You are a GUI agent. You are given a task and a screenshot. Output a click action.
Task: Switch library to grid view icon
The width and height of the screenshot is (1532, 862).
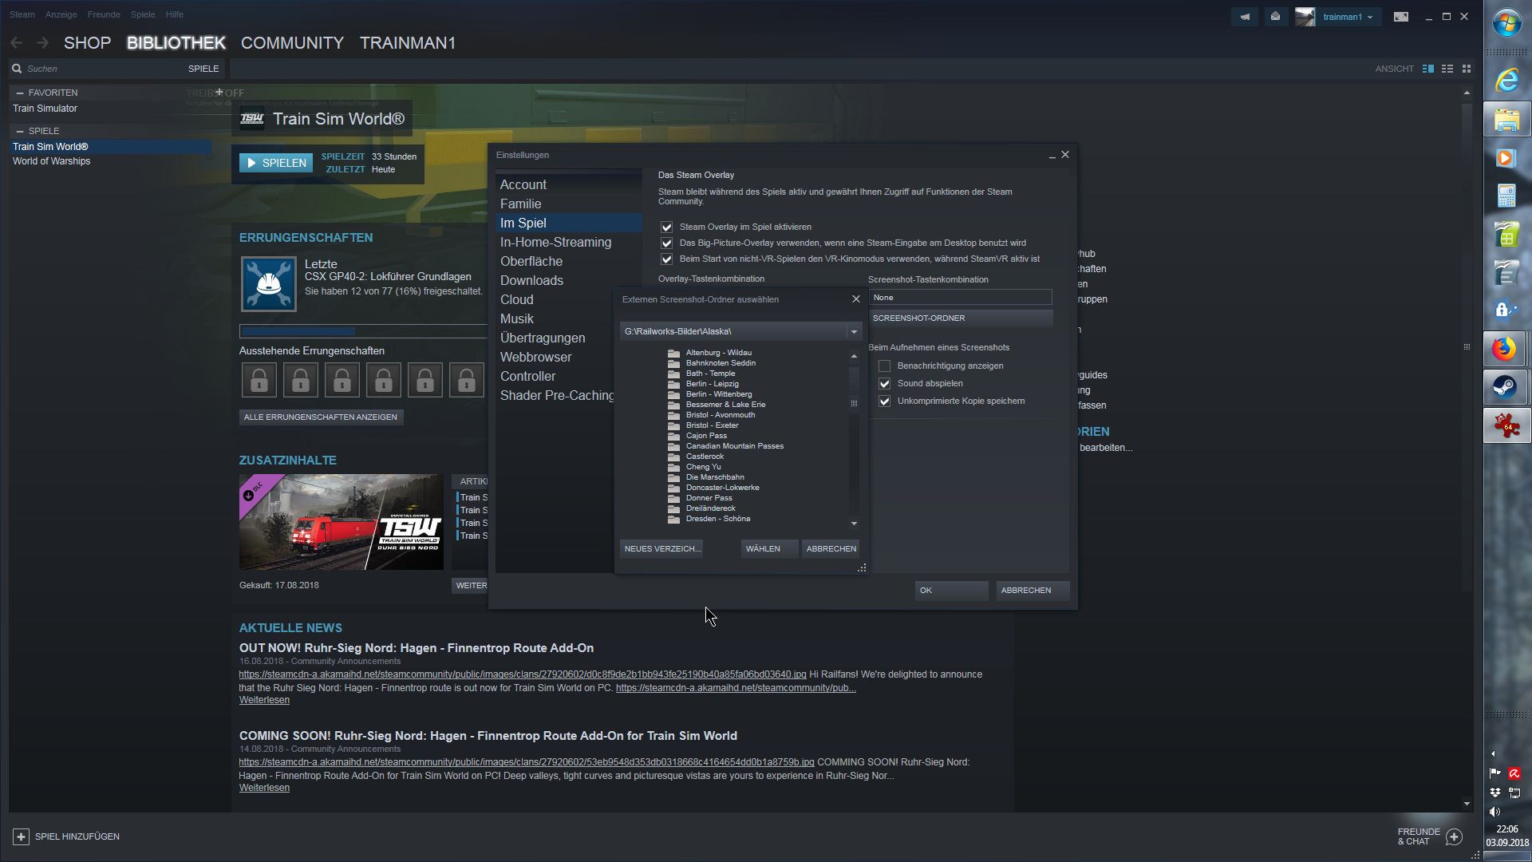click(1467, 69)
